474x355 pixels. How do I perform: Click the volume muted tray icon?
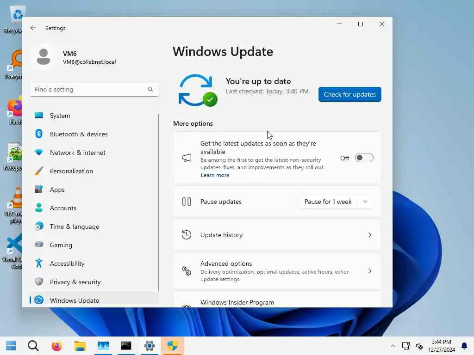[x=419, y=346]
